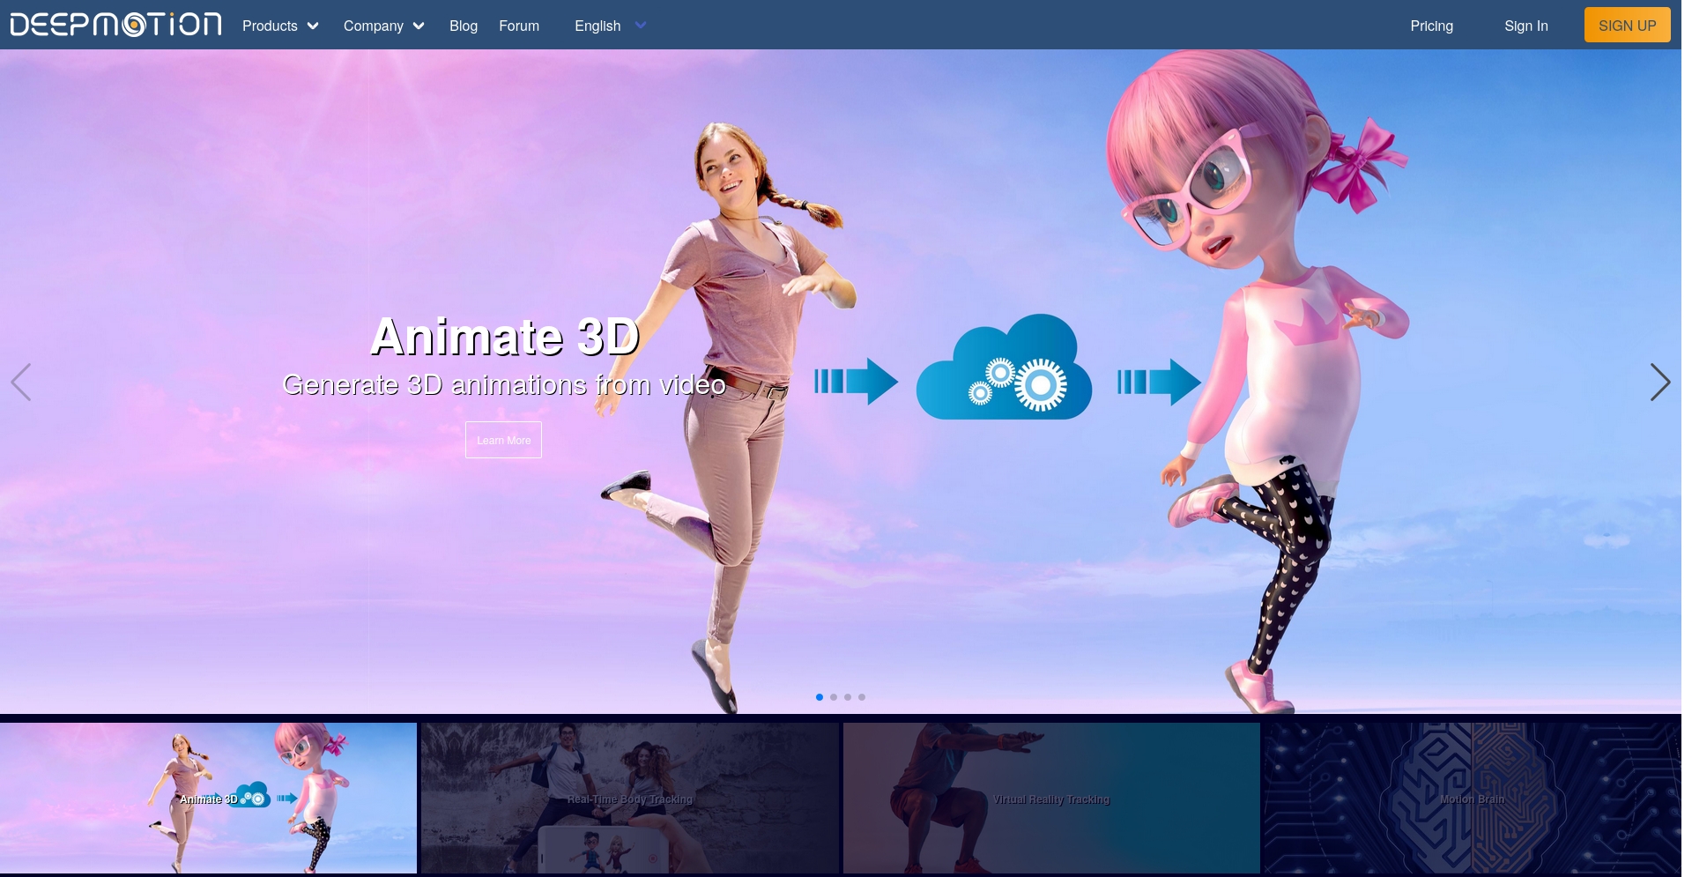
Task: Open the Products dropdown menu
Action: pos(280,26)
